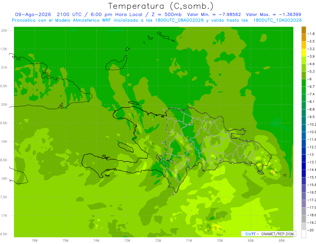Click the '18N' latitude axis label

point(4,178)
